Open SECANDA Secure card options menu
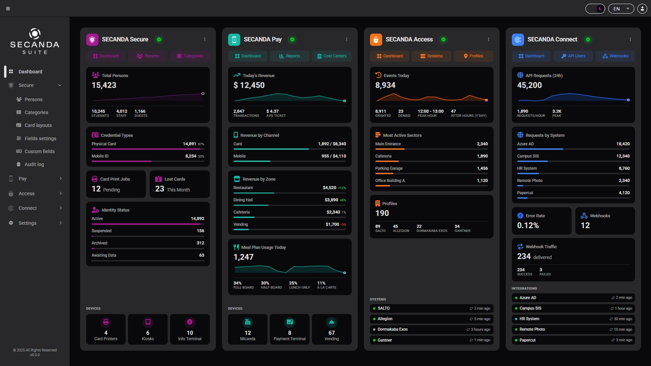Screen dimensions: 651x366 [x=205, y=40]
